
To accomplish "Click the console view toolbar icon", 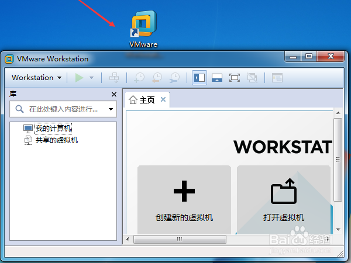I will click(277, 78).
